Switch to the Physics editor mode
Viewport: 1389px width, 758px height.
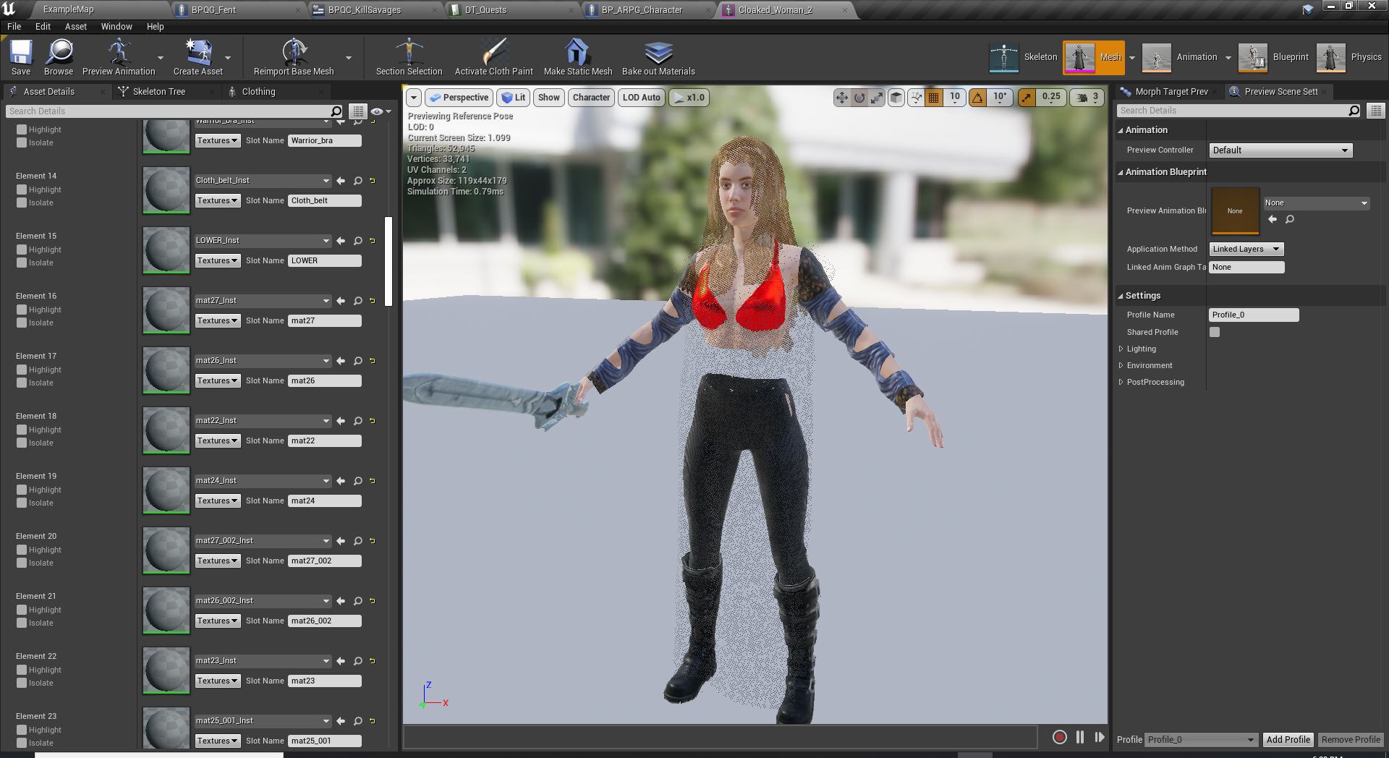click(1349, 57)
